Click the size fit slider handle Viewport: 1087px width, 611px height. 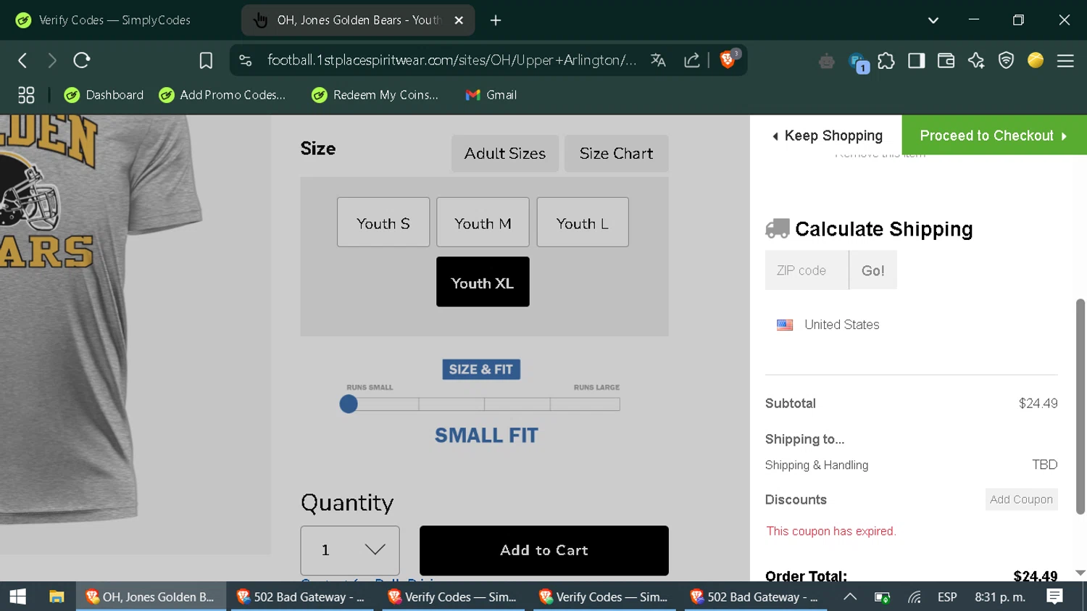click(349, 404)
